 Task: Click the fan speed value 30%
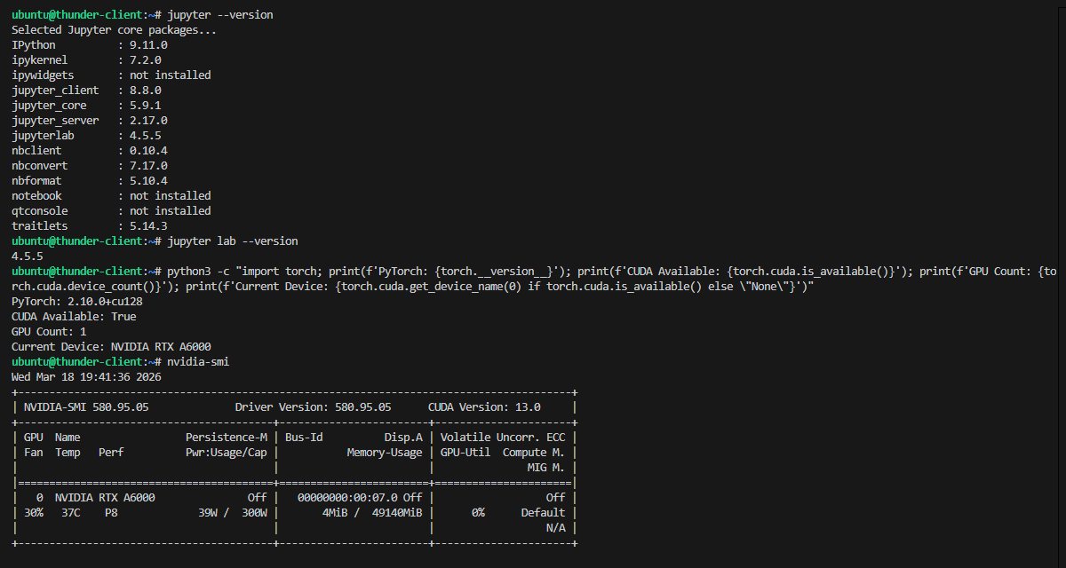click(x=34, y=513)
